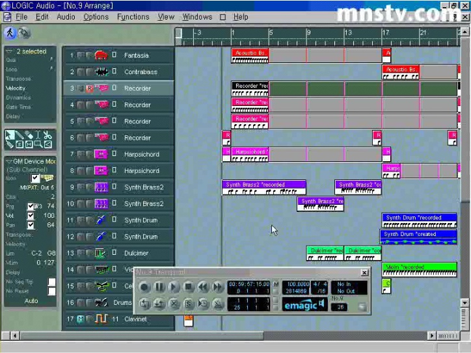Click Rewind button in Transport window
Screen dimensions: 471x353
coord(203,287)
